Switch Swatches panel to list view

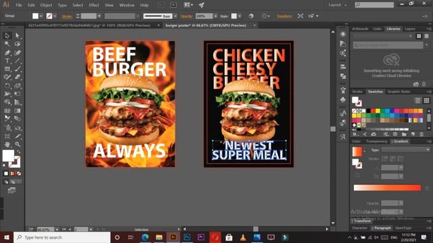(418, 101)
